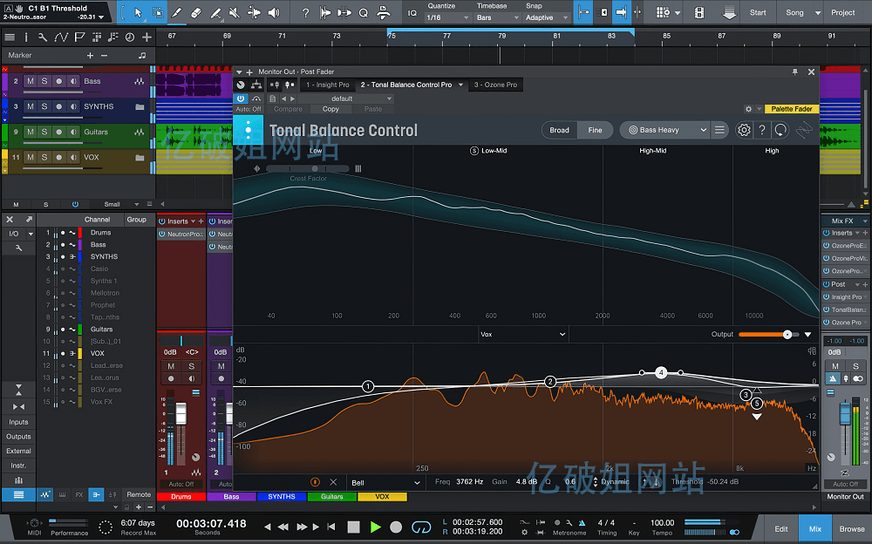Click the routing channel editor icon
Viewport: 872px width, 544px height.
pos(256,85)
